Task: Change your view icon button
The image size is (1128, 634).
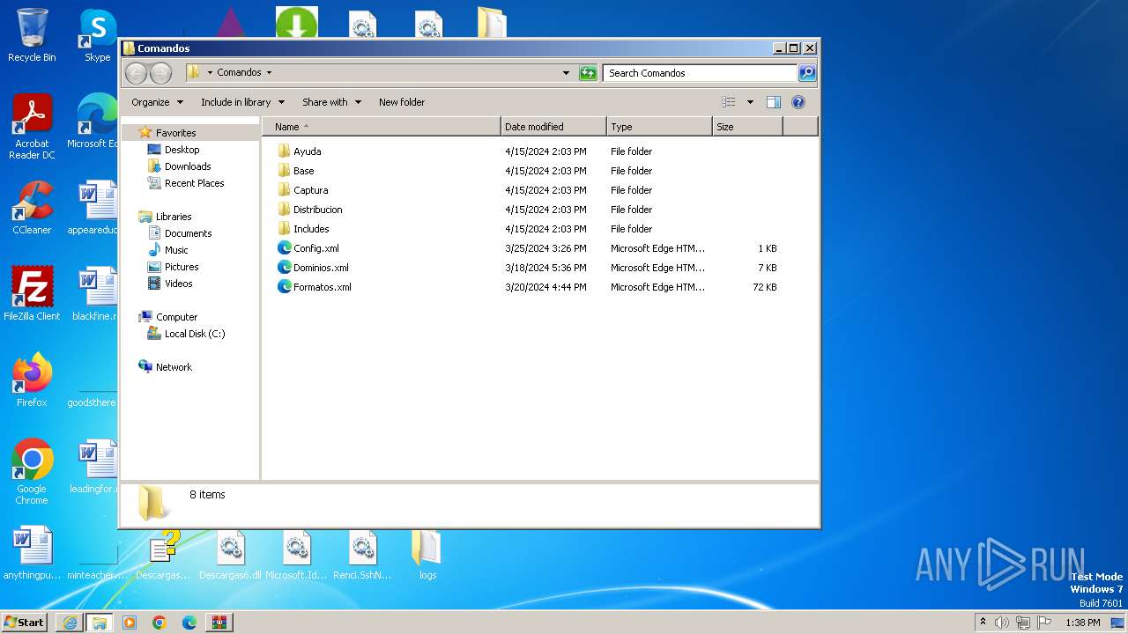Action: coord(728,102)
